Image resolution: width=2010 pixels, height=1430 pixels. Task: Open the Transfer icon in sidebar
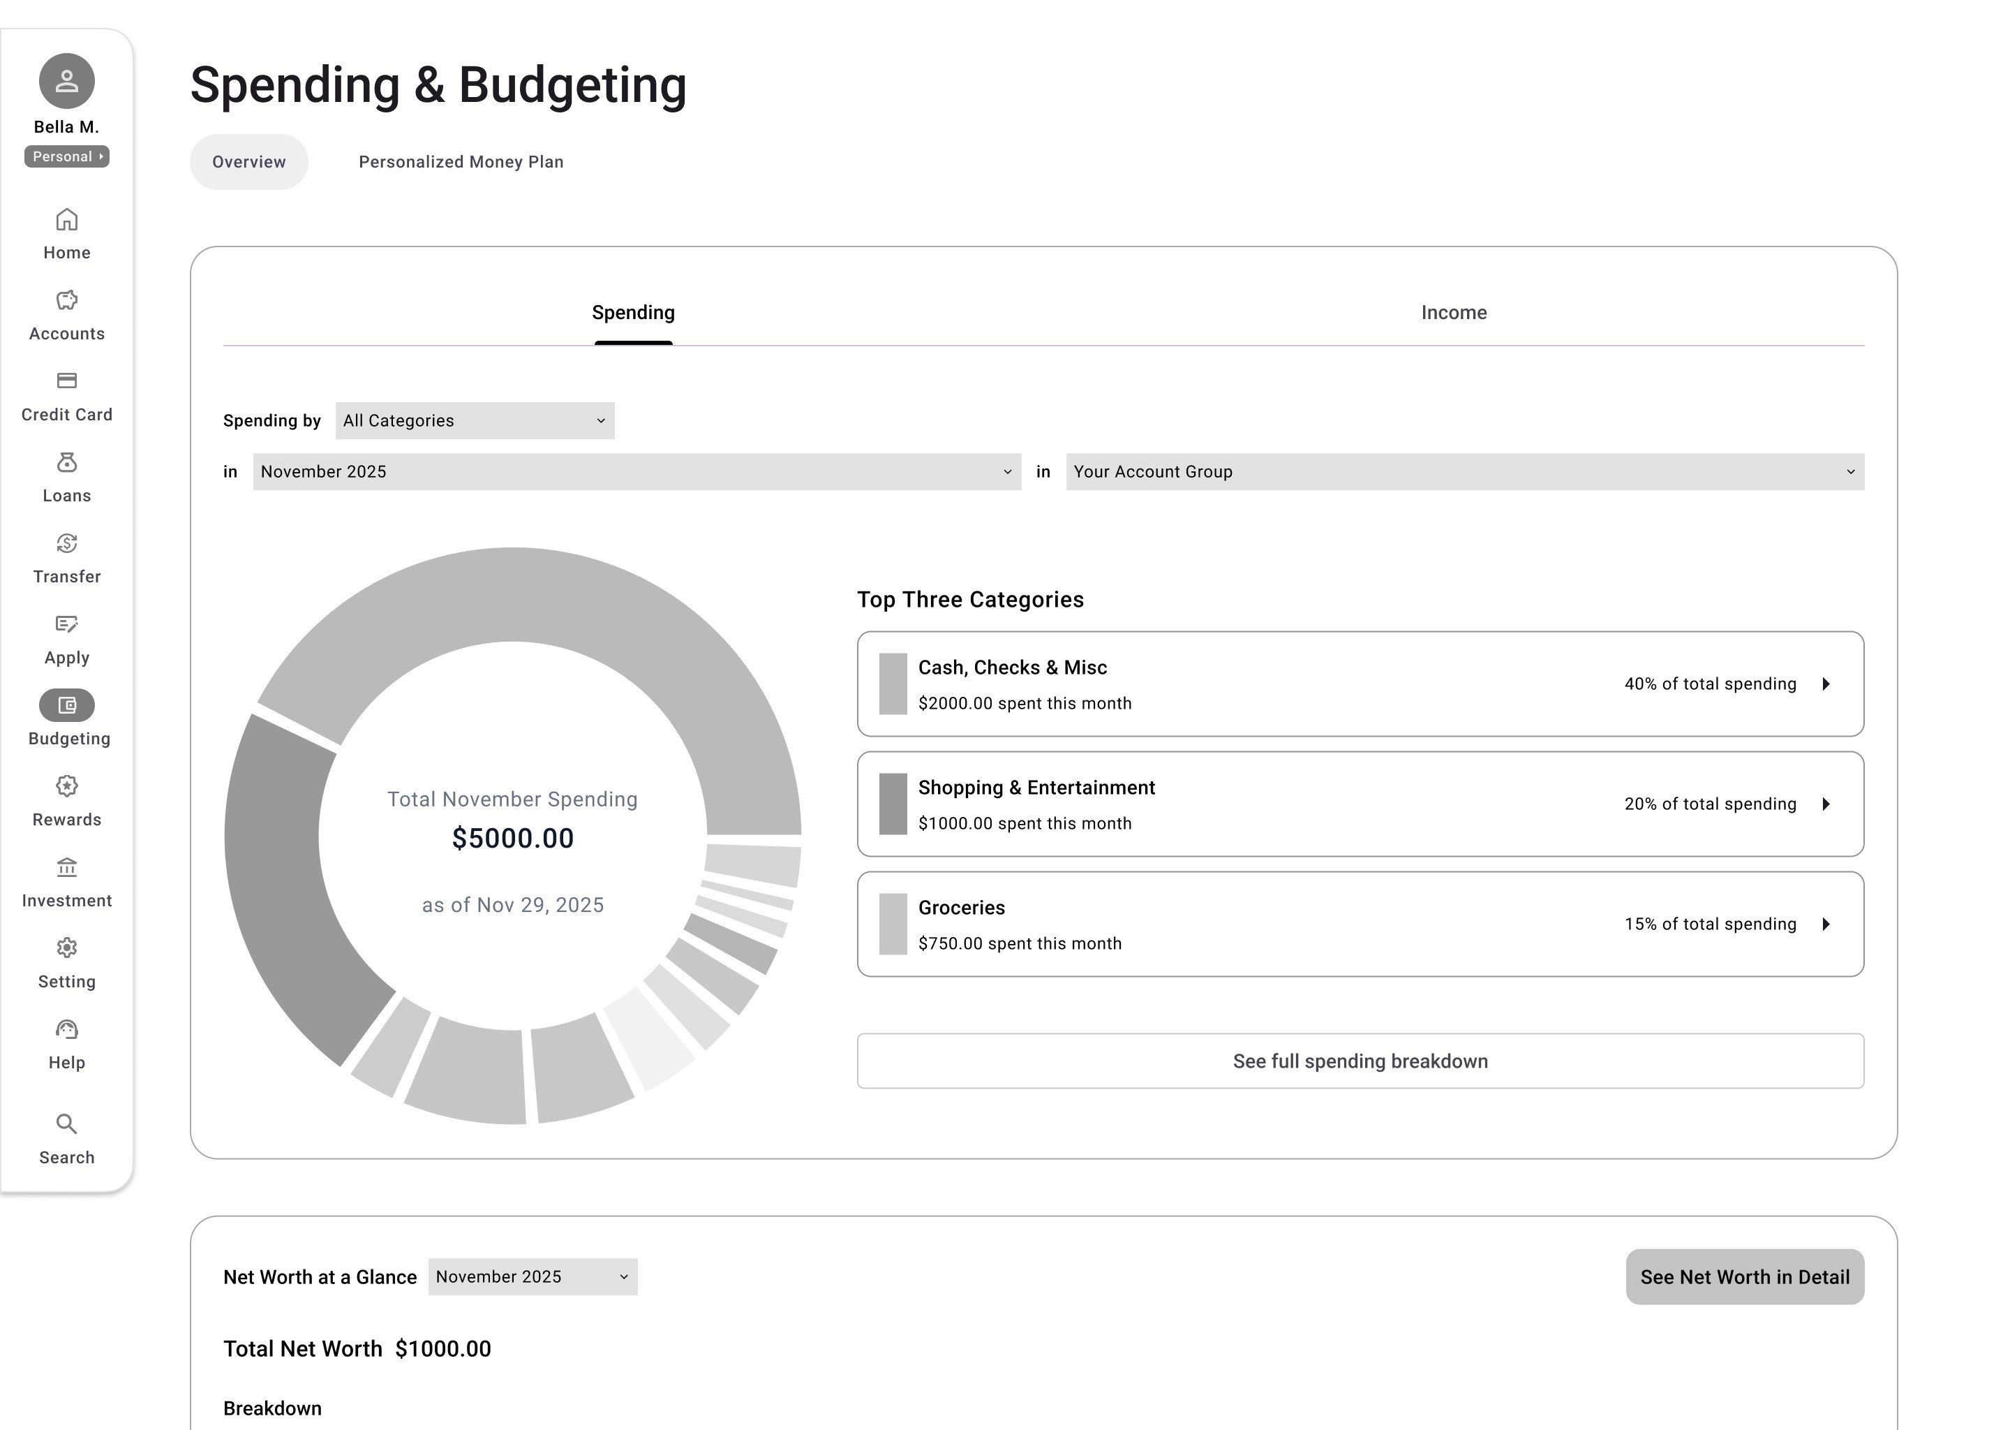67,543
